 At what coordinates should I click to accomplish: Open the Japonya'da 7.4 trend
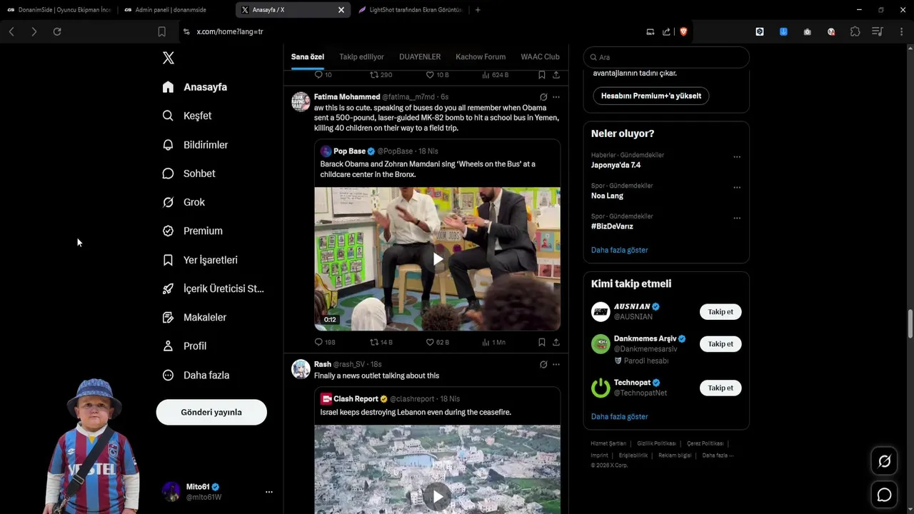pyautogui.click(x=616, y=165)
